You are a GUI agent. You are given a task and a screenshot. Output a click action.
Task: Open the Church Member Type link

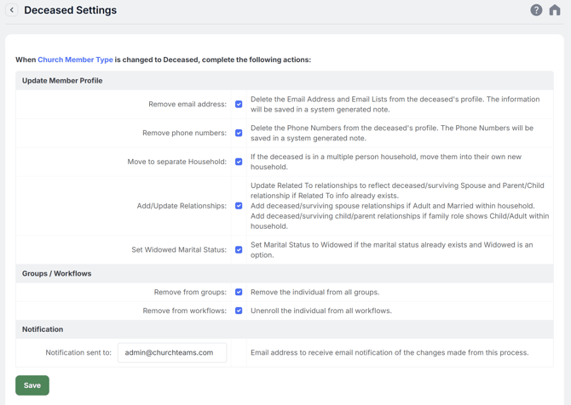(75, 60)
